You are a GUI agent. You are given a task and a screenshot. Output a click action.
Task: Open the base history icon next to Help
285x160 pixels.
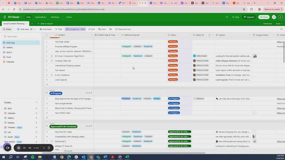click(x=227, y=17)
